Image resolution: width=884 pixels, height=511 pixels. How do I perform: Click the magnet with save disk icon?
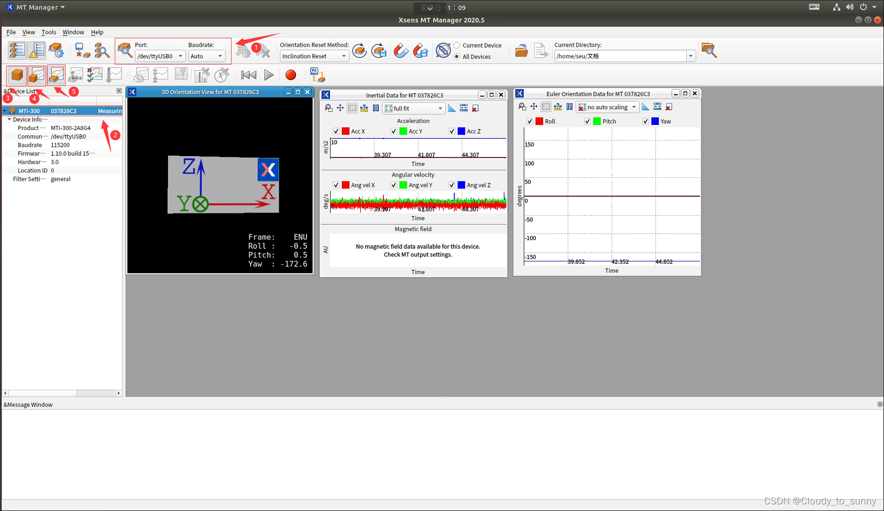point(420,51)
